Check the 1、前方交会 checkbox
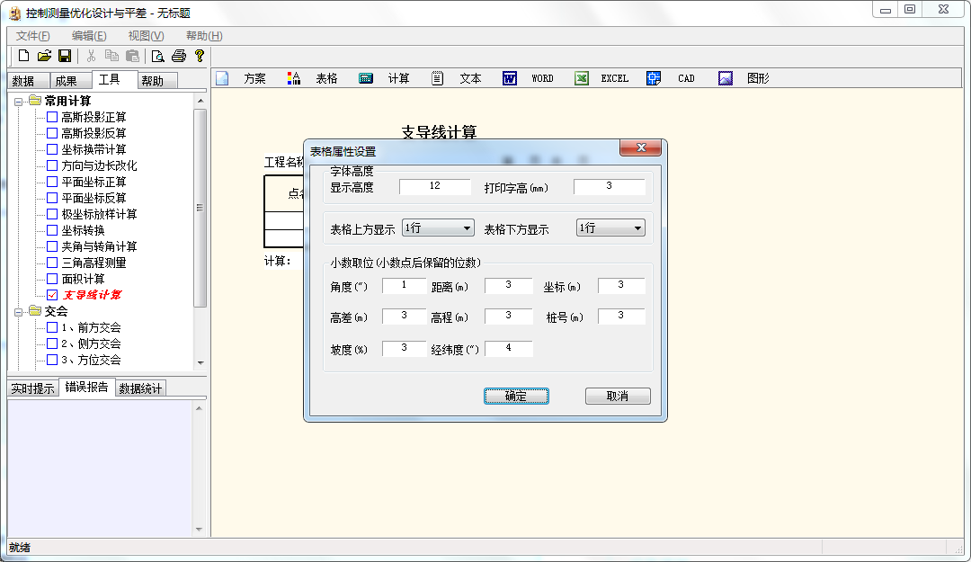Screen dimensions: 971x562 pos(52,327)
